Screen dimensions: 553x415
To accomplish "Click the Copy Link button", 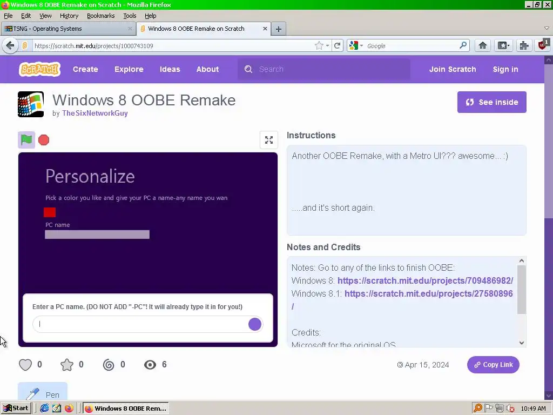I will pos(493,365).
